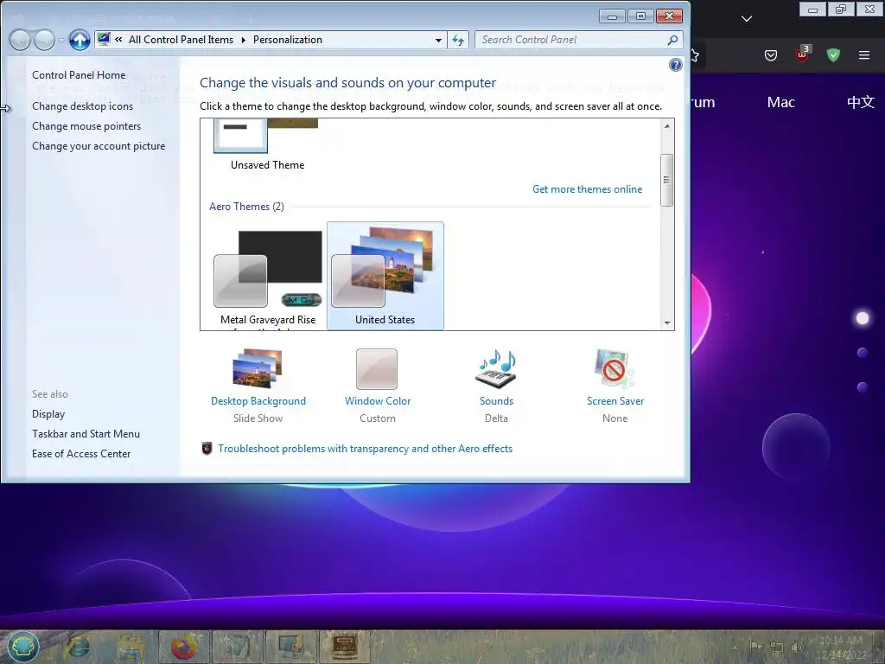This screenshot has width=885, height=664.
Task: Click the volume tray icon
Action: (x=797, y=648)
